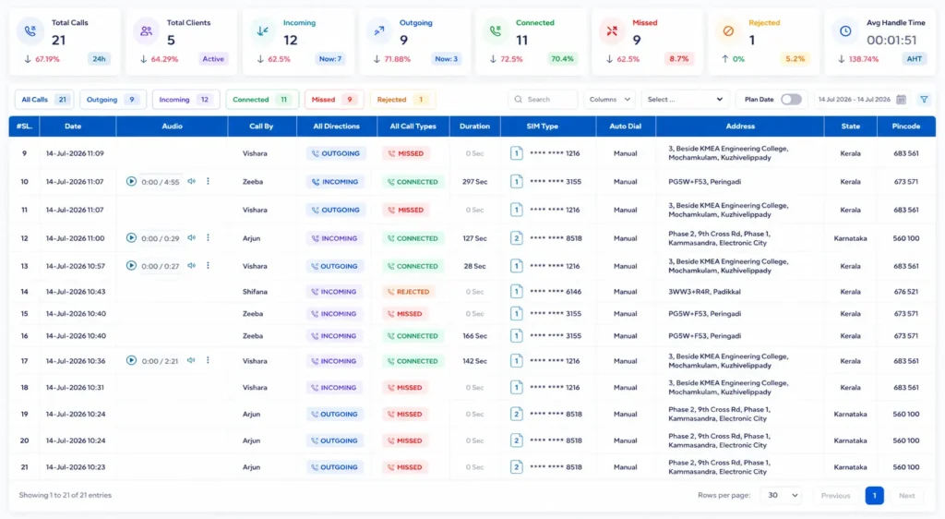Open the Columns dropdown
Viewport: 945px width, 519px height.
click(610, 100)
